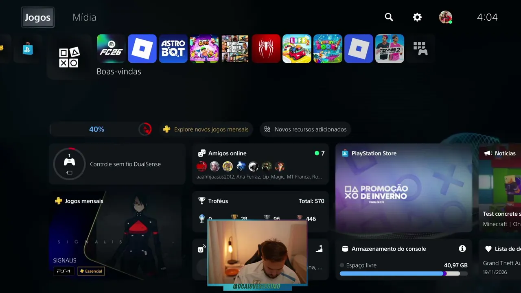Open the Amigos online card
521x293 pixels.
[260, 164]
